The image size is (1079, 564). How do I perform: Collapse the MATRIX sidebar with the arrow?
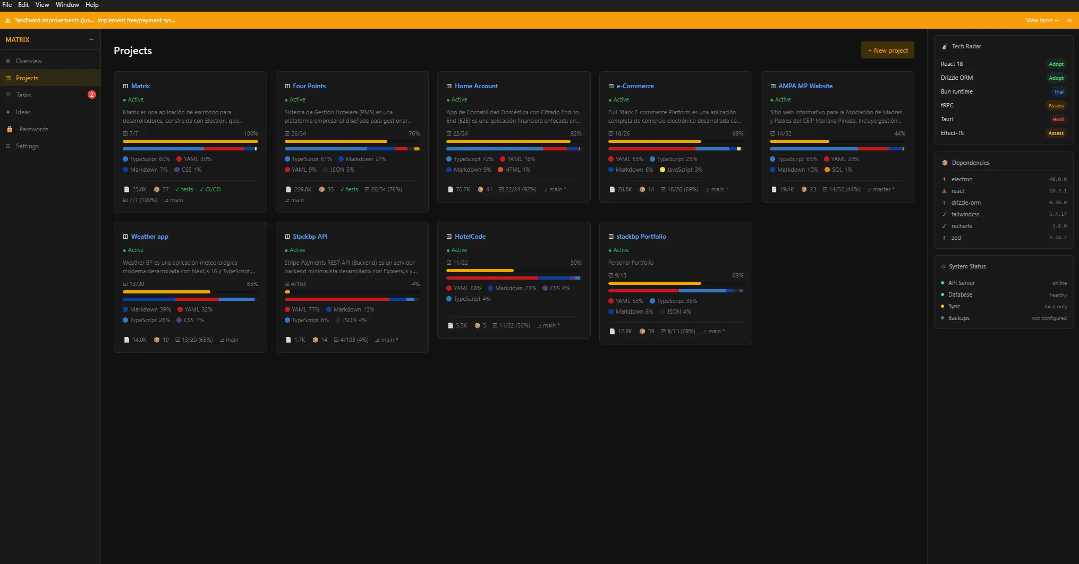click(91, 40)
